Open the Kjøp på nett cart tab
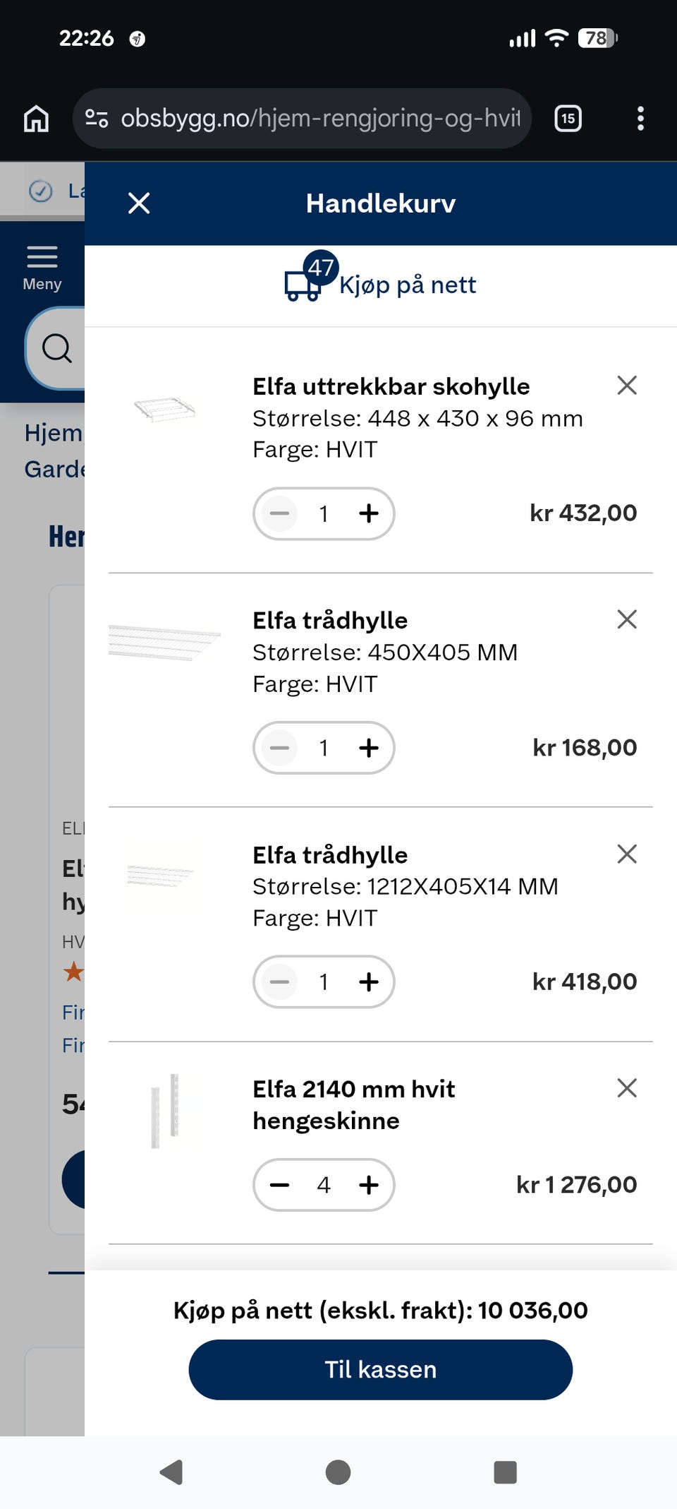 point(381,284)
